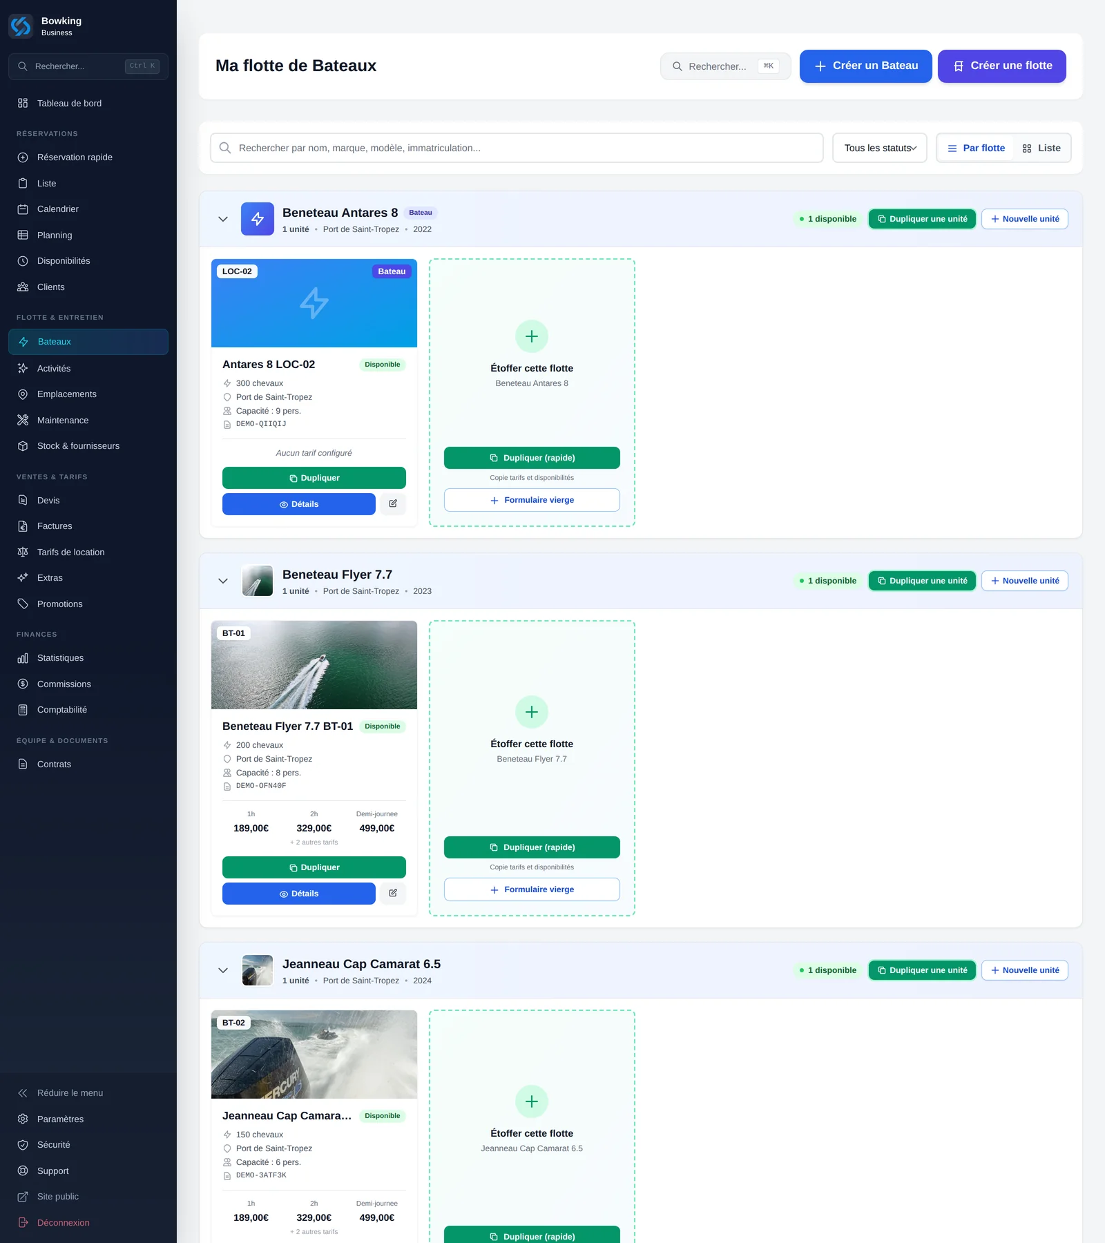Switch view to Liste
The height and width of the screenshot is (1243, 1105).
pyautogui.click(x=1041, y=148)
